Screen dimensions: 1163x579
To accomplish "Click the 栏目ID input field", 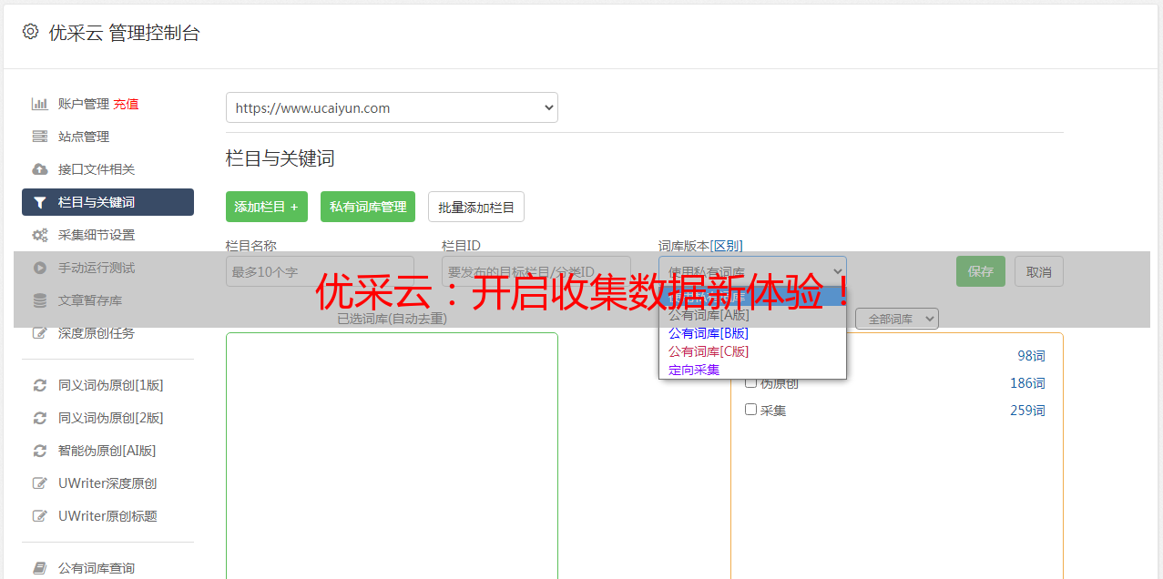I will 536,271.
